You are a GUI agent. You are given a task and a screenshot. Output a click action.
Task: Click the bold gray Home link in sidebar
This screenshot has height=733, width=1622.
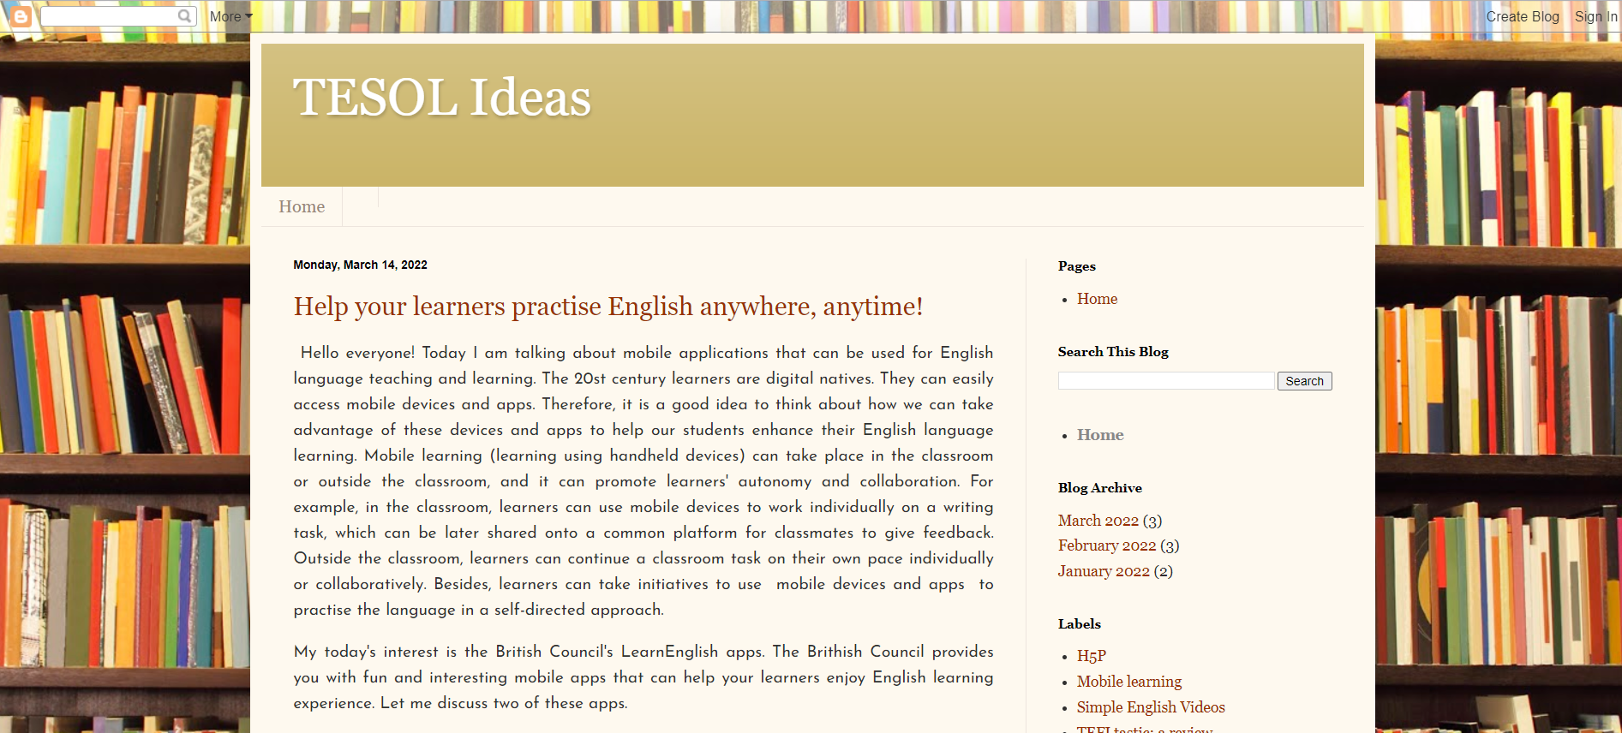pos(1099,435)
